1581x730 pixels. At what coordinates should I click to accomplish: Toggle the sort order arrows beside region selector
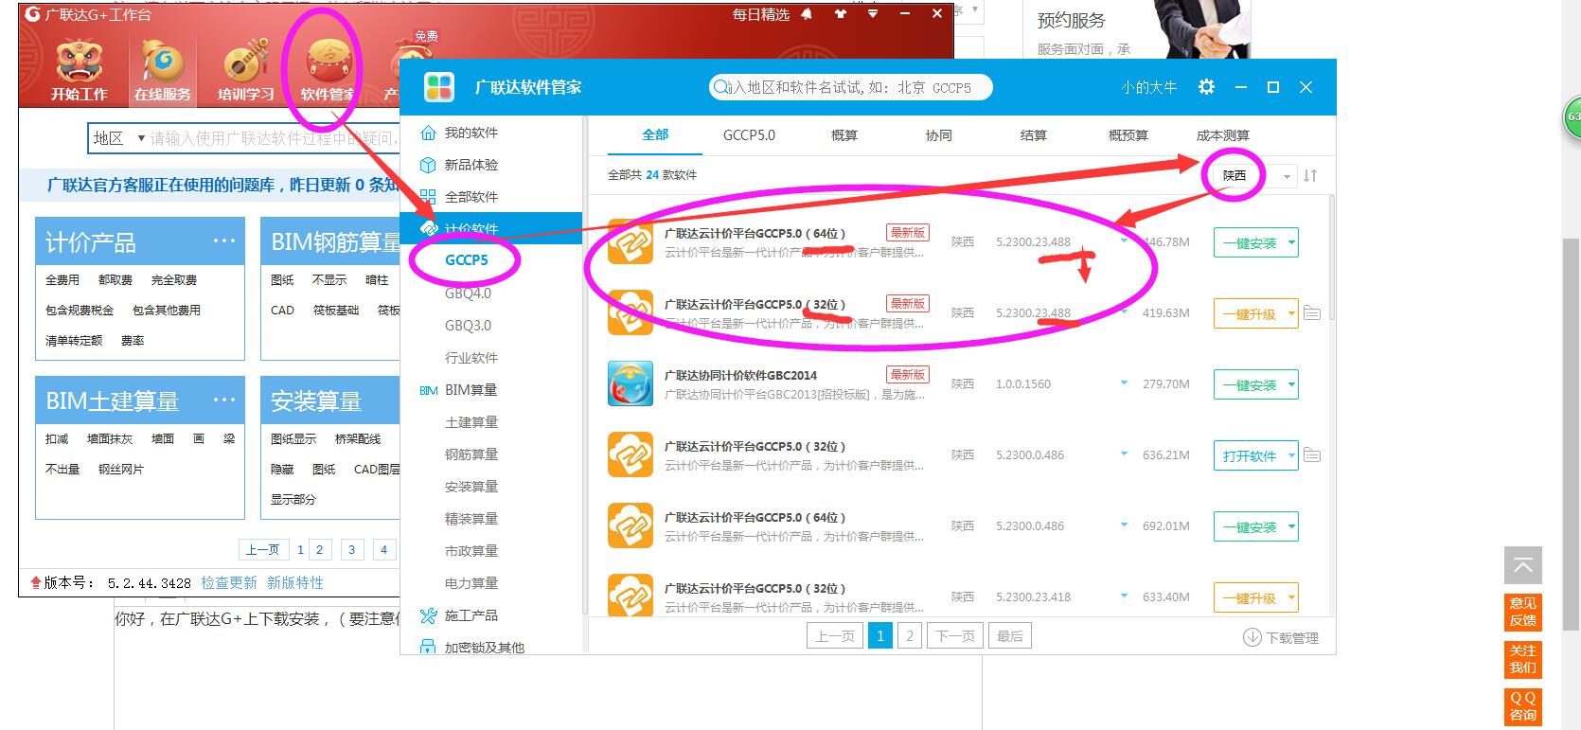[x=1310, y=176]
